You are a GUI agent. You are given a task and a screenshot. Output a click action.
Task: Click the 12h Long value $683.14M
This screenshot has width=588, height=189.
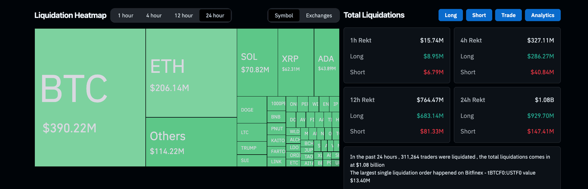pos(430,116)
